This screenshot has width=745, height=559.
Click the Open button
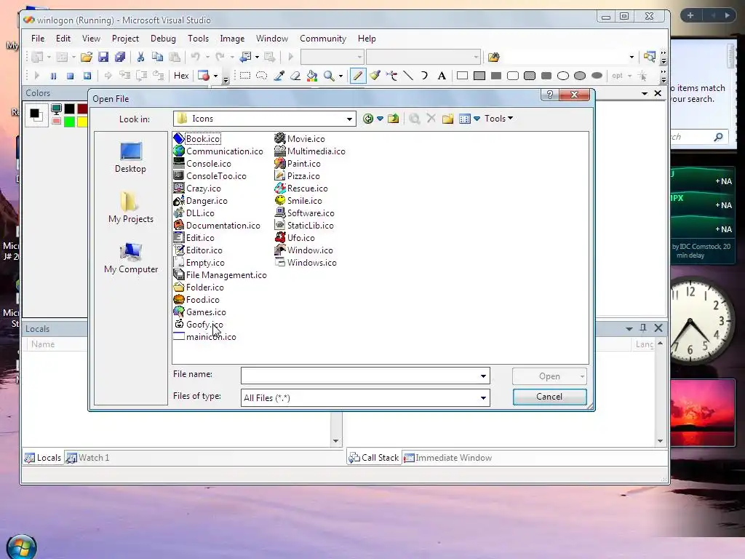(x=549, y=376)
